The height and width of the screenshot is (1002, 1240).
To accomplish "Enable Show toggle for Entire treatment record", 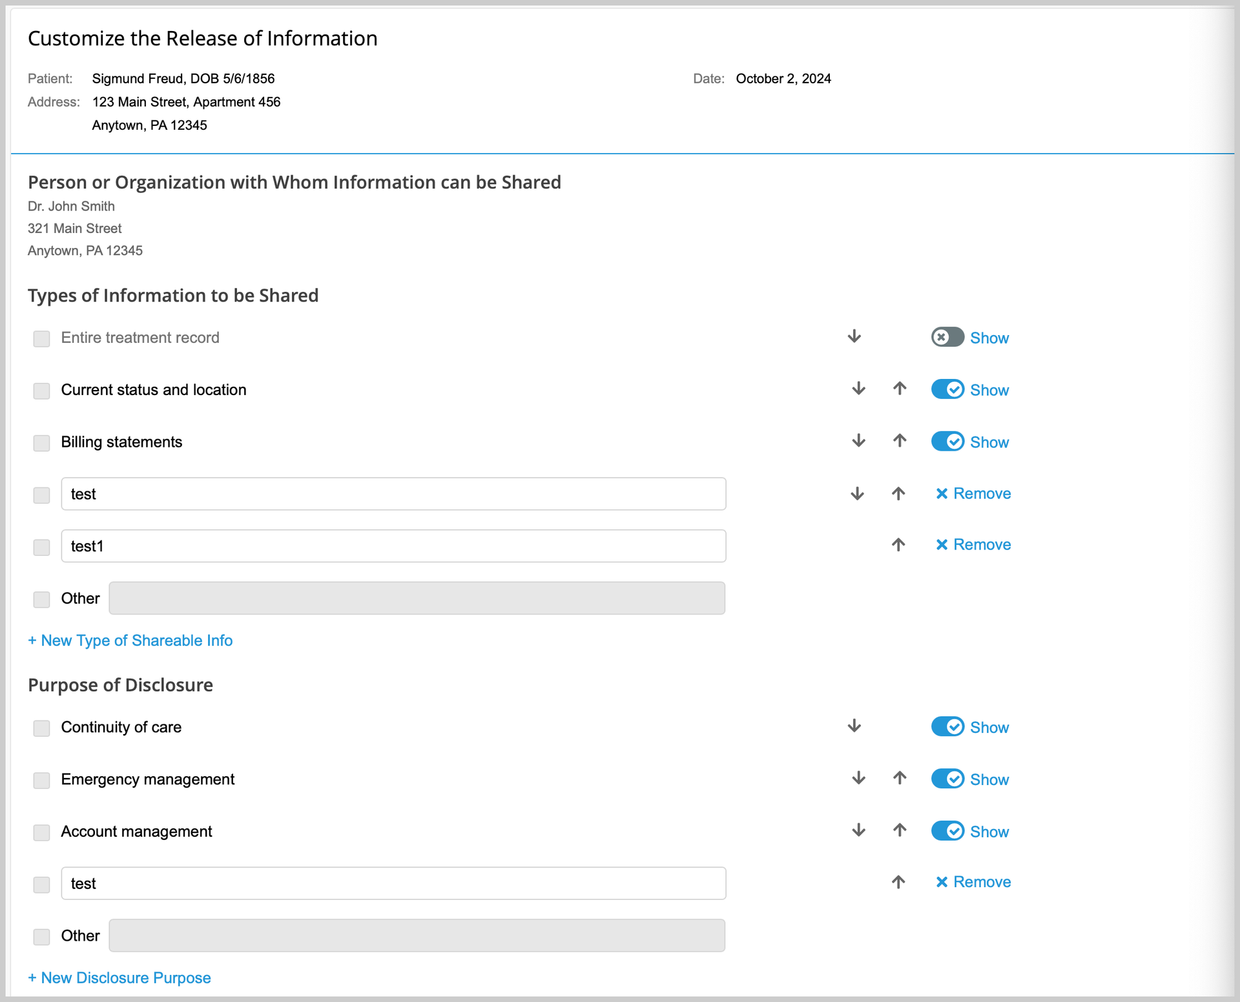I will (x=947, y=337).
